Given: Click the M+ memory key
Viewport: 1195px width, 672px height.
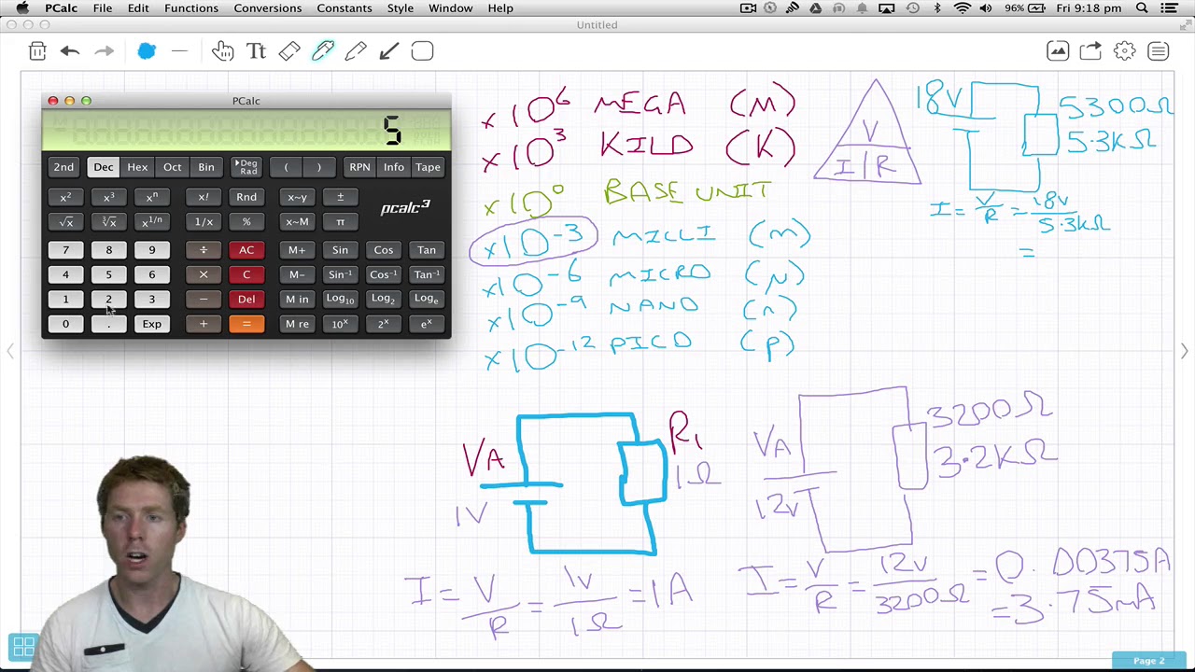Looking at the screenshot, I should (x=297, y=250).
